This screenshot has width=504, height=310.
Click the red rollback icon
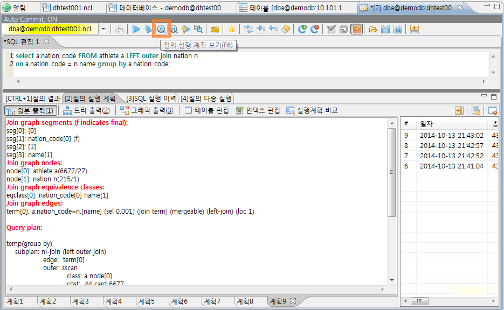(315, 30)
